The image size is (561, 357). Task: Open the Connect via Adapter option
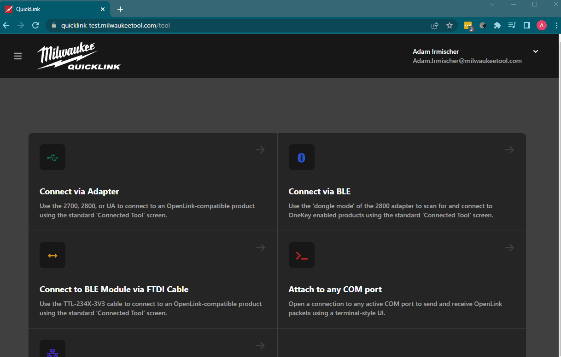pos(153,182)
